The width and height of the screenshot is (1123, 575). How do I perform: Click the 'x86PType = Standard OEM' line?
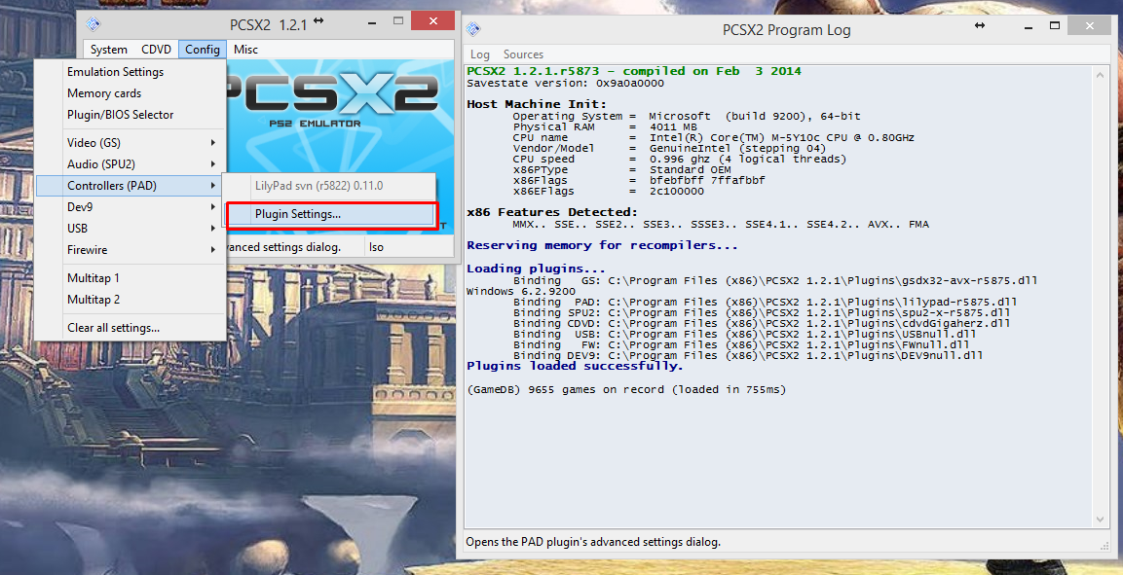pos(621,170)
